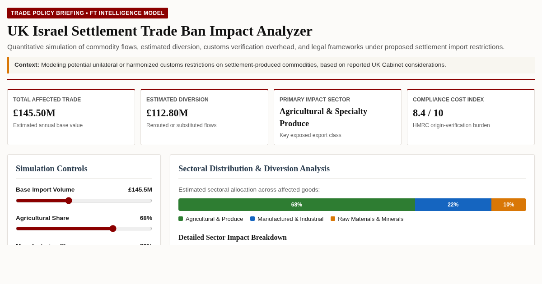Click Key exposed export class caption

pyautogui.click(x=310, y=135)
